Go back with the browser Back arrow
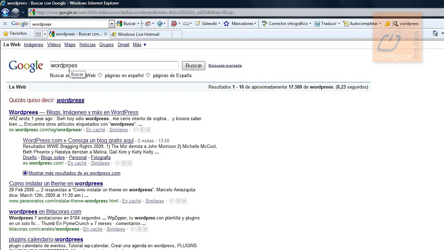This screenshot has width=444, height=250. click(x=5, y=12)
